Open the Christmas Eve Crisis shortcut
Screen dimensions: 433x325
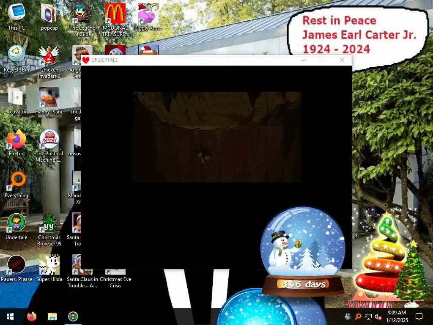[115, 278]
